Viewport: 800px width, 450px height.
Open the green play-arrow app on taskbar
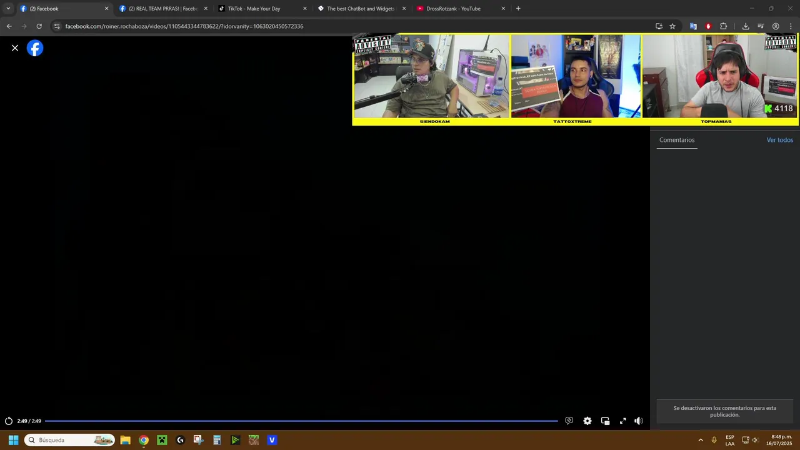pos(235,440)
